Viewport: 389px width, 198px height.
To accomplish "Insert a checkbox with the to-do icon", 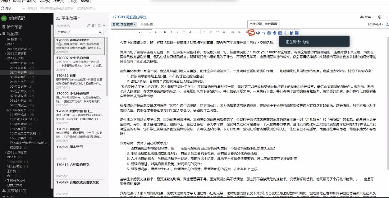I will 218,32.
